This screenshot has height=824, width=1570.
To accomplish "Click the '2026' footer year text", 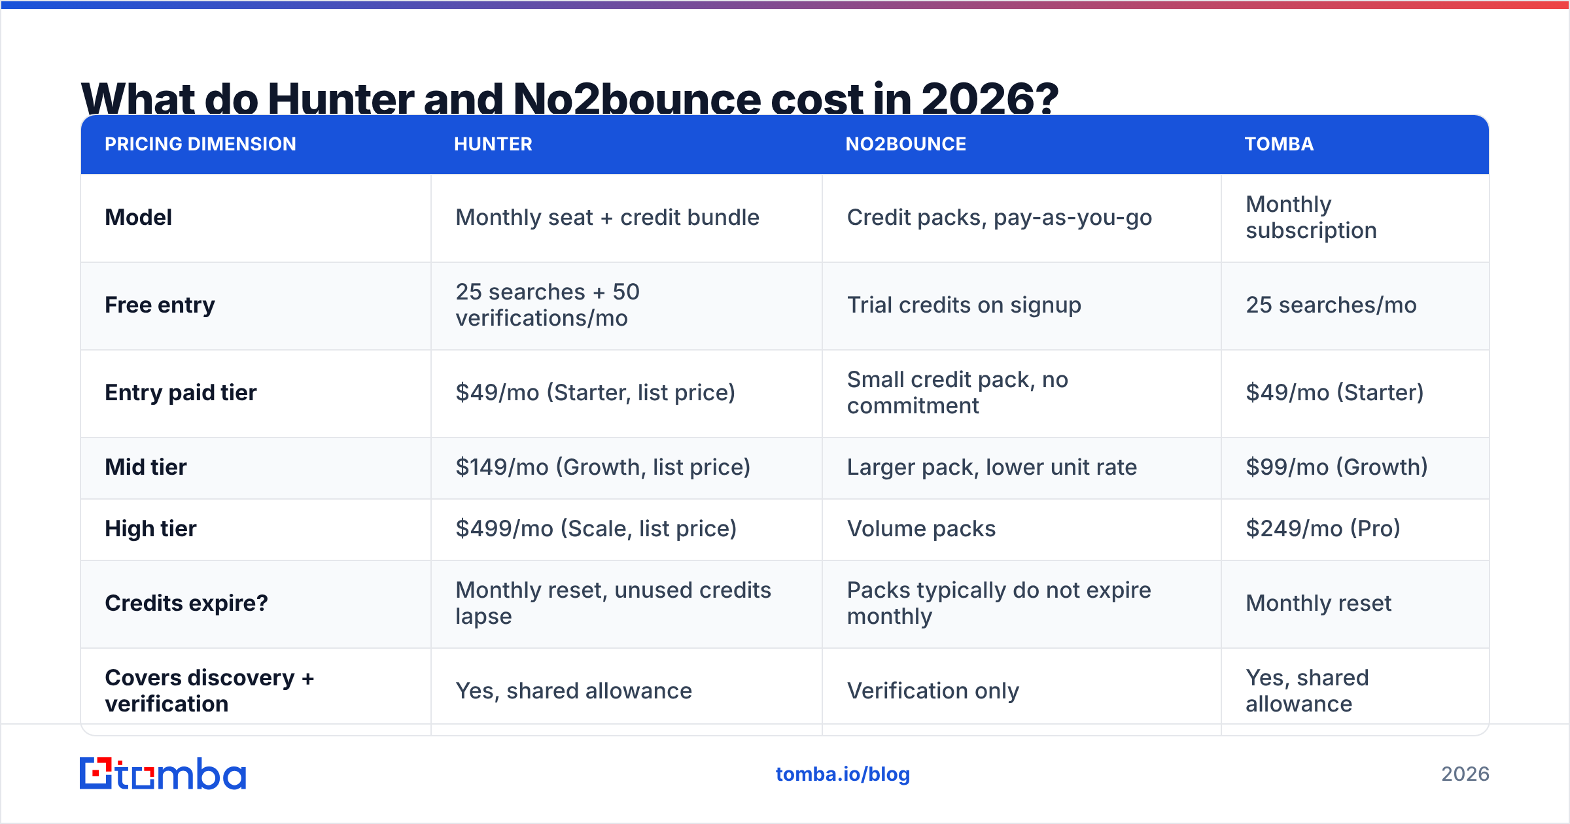I will point(1465,774).
